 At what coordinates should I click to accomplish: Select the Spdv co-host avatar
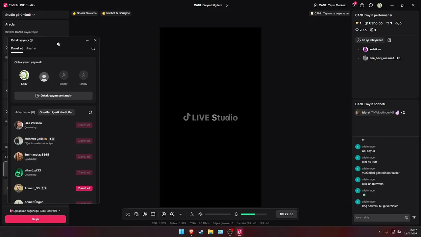tap(24, 75)
